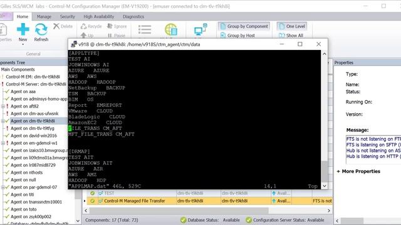This screenshot has width=401, height=225.
Task: Click the TEST component row name
Action: (x=109, y=193)
